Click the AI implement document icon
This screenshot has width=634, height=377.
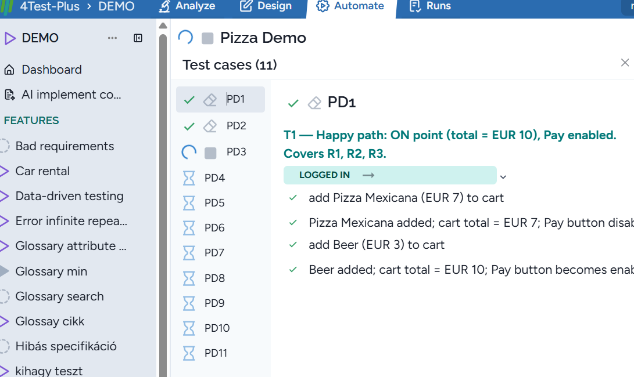click(9, 95)
